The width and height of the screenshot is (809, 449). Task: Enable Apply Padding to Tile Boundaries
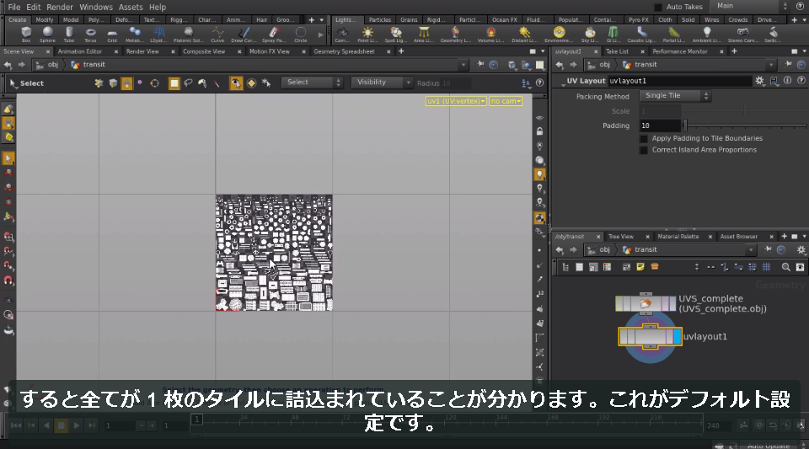tap(643, 139)
